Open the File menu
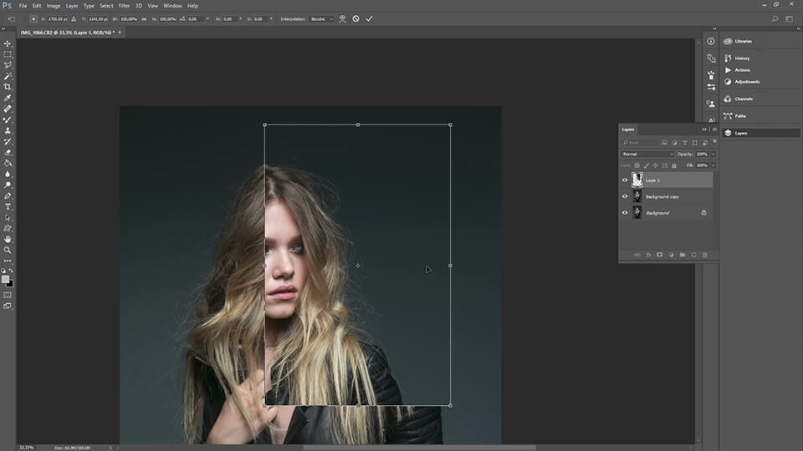This screenshot has width=803, height=451. click(23, 6)
